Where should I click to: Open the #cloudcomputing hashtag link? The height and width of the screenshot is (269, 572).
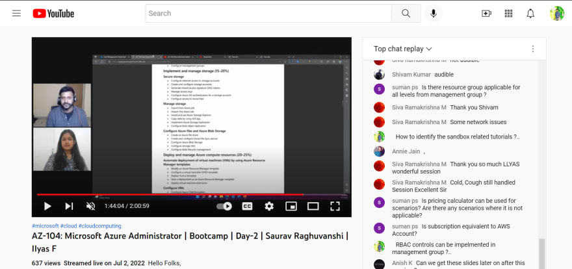point(100,226)
